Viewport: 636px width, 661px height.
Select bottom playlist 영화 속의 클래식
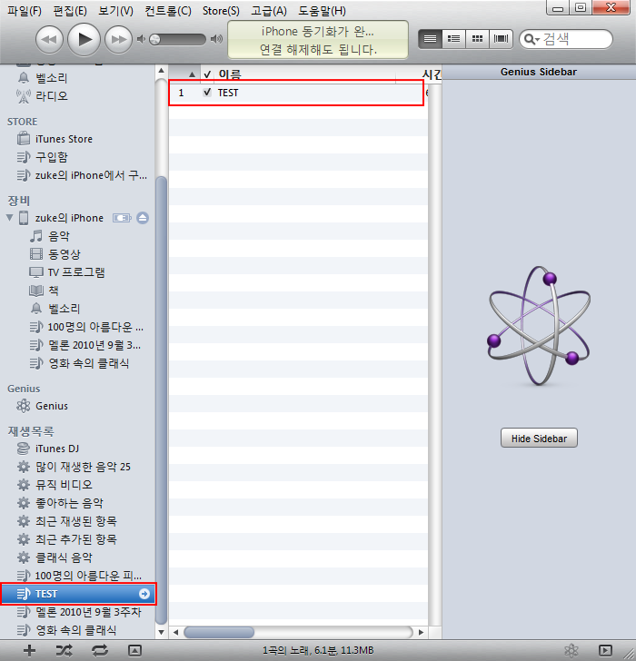coord(77,630)
